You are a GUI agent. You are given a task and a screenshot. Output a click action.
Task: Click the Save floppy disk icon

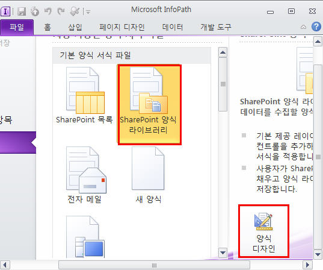click(x=22, y=11)
